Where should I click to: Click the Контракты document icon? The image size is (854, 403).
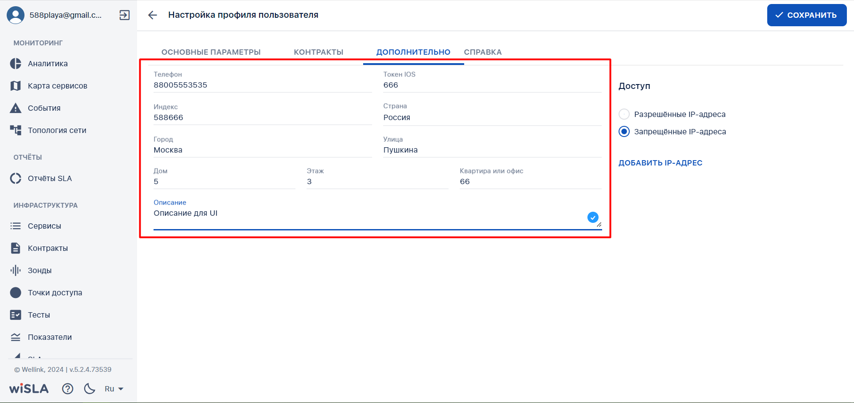click(16, 248)
